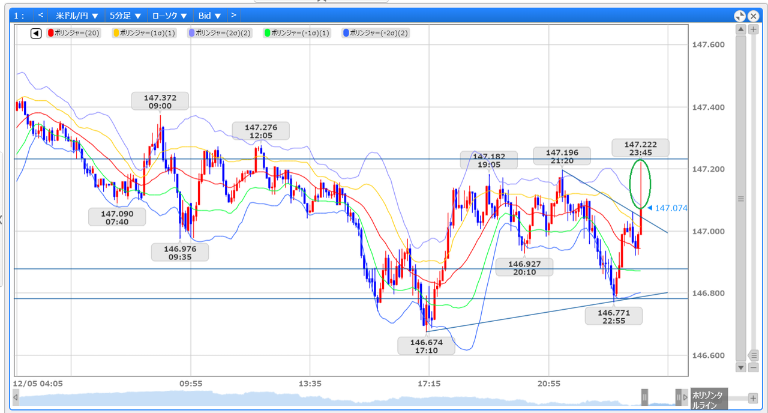Select the chart pan/crosshair icon at top right
This screenshot has width=768, height=413.
[x=740, y=16]
